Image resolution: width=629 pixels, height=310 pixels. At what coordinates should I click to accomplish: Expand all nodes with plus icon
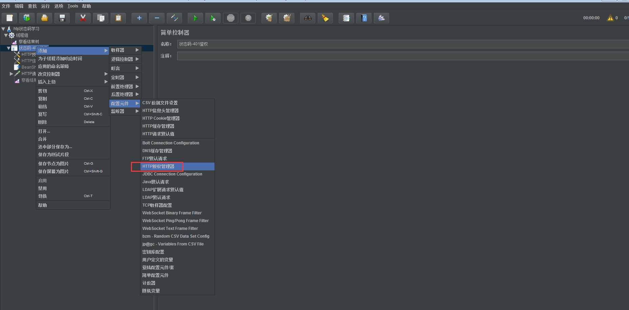tap(139, 18)
